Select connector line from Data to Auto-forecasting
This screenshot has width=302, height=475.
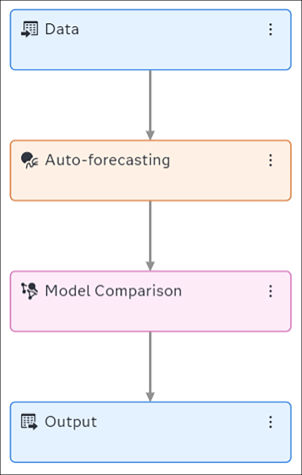150,99
